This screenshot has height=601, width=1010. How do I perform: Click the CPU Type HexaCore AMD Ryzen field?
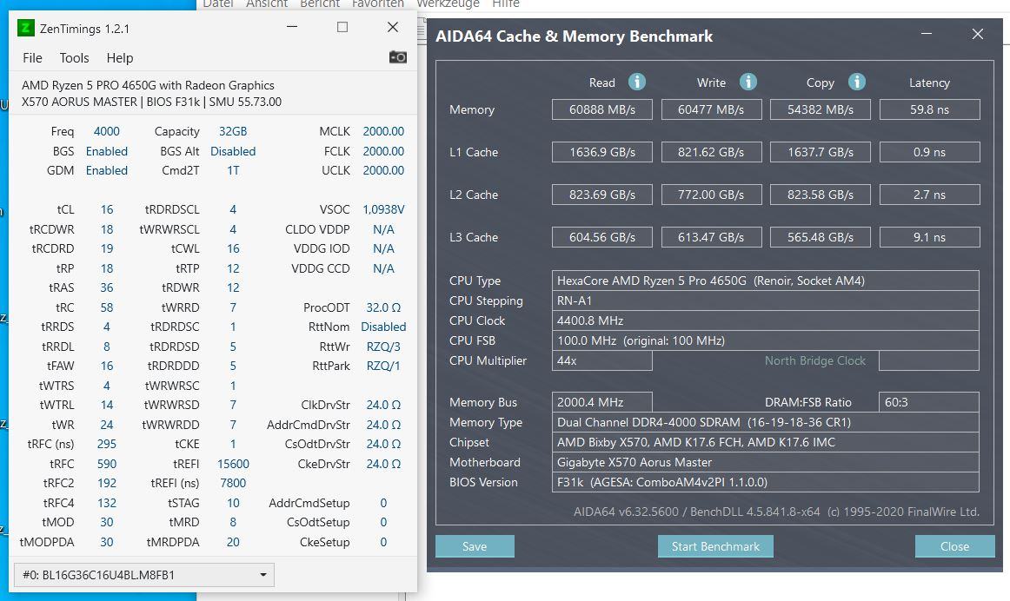pyautogui.click(x=765, y=281)
